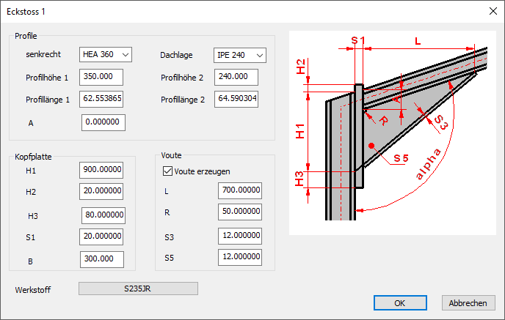Click the A value field in Profile

click(x=103, y=122)
